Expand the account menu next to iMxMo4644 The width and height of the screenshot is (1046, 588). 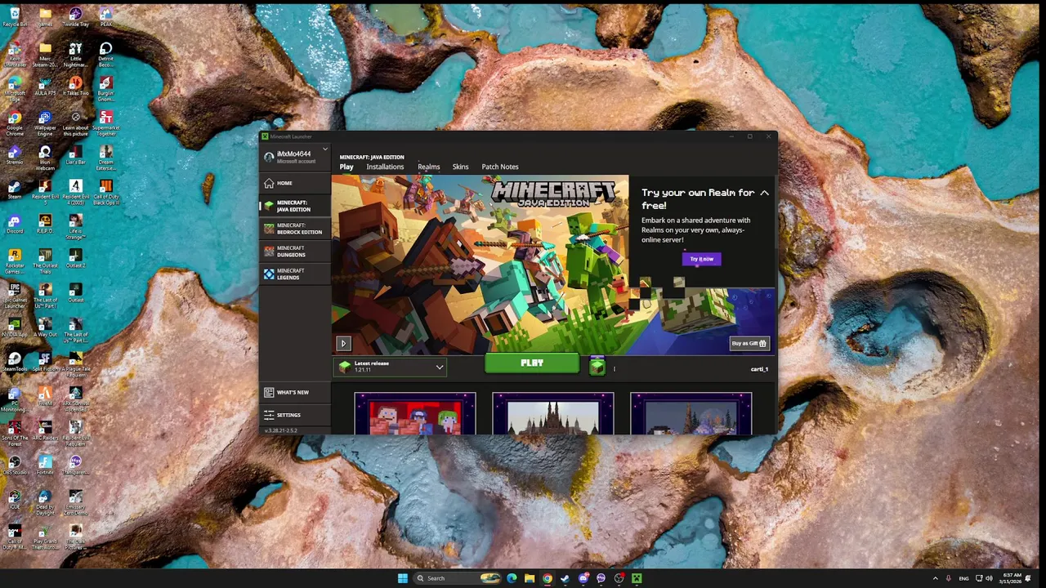[x=324, y=149]
